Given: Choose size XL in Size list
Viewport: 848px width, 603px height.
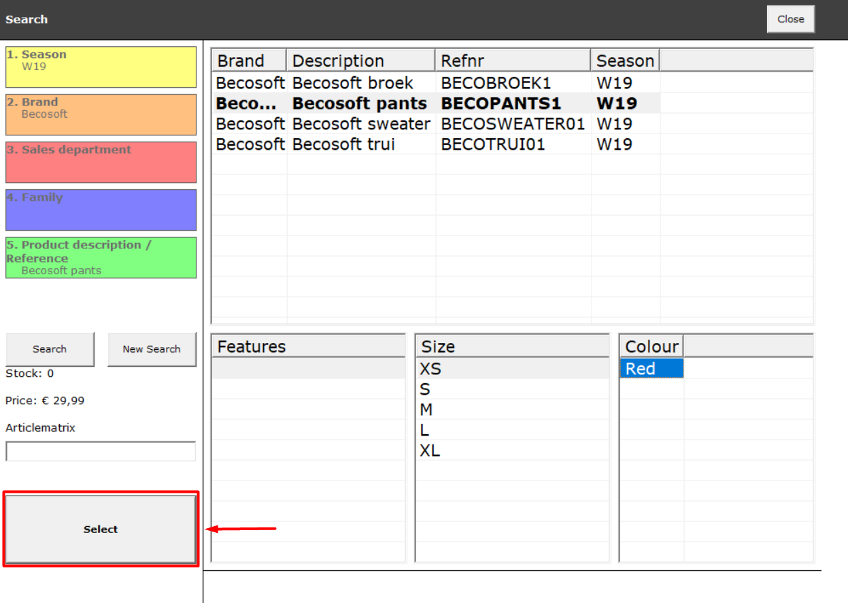Looking at the screenshot, I should (512, 451).
